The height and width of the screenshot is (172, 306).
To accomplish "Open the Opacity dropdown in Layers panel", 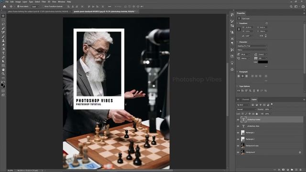I will (x=271, y=109).
